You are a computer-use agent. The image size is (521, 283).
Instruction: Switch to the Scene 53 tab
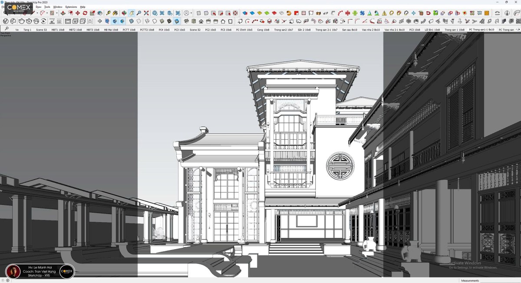[41, 30]
